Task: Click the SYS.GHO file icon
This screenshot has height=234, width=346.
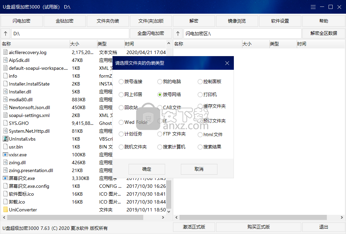Action: coord(5,123)
